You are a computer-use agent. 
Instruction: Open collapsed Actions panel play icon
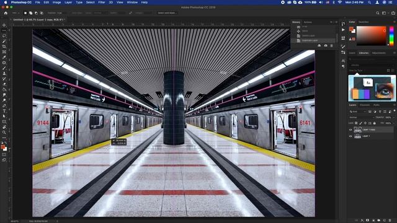pyautogui.click(x=343, y=30)
